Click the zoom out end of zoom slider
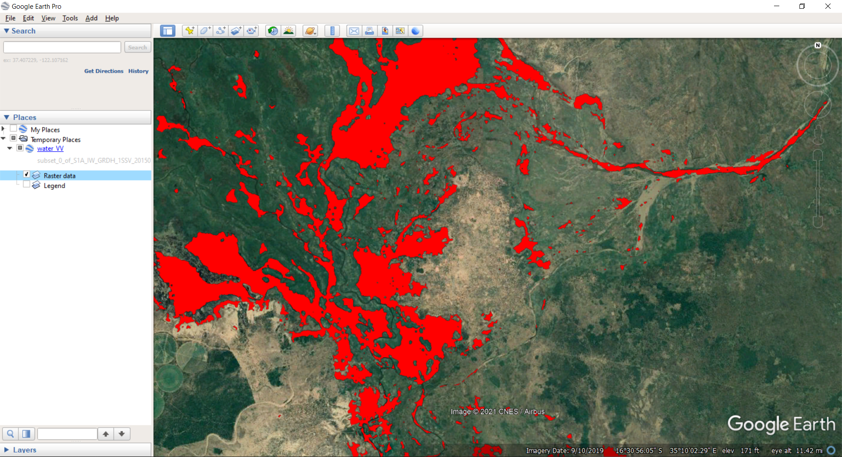This screenshot has width=842, height=457. [818, 223]
